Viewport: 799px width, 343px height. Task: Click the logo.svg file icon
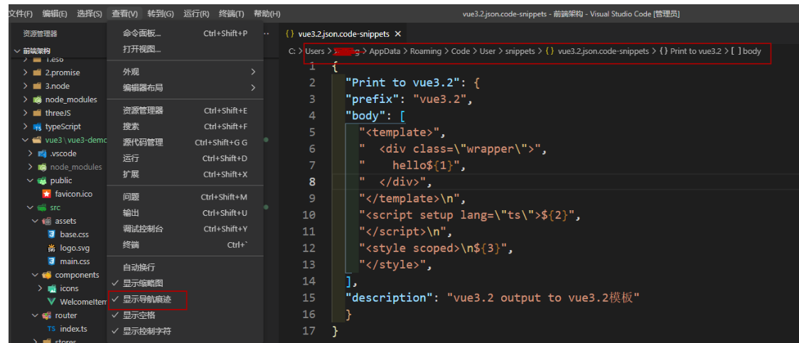coord(51,248)
